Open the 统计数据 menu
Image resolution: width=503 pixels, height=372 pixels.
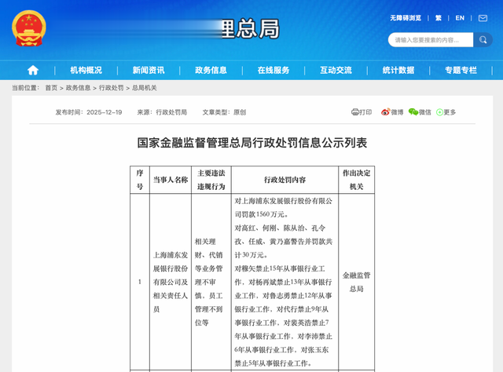(x=398, y=70)
